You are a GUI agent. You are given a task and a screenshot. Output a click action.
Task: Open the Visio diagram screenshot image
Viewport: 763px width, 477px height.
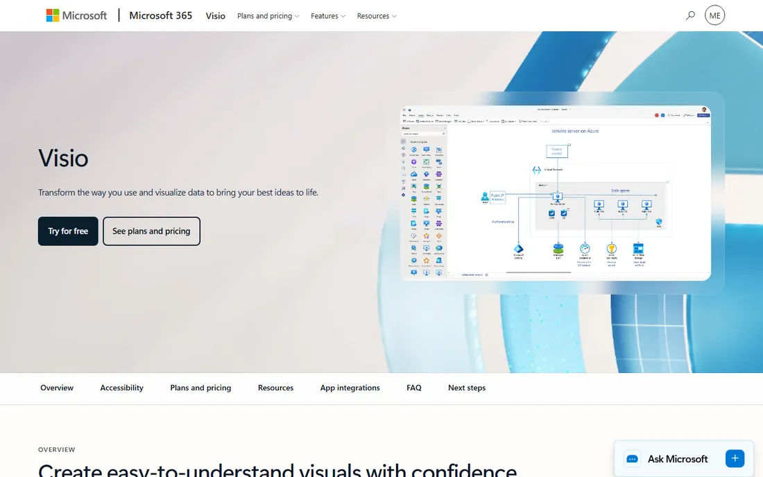[x=556, y=193]
